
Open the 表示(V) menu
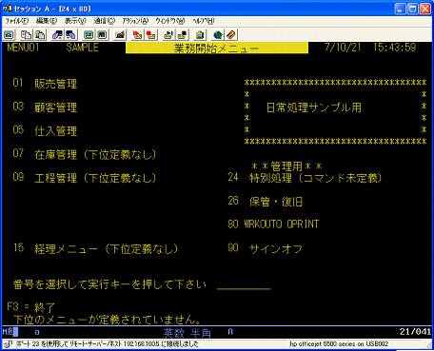[x=75, y=21]
